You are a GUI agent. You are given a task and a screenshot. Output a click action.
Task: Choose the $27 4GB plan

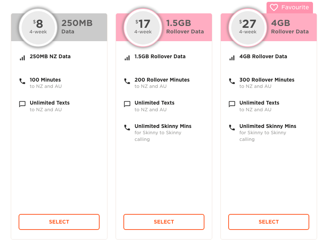[269, 222]
